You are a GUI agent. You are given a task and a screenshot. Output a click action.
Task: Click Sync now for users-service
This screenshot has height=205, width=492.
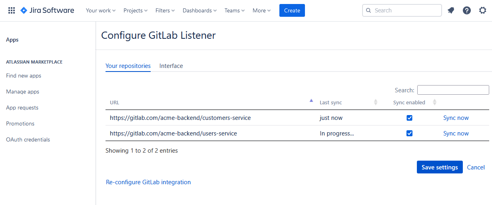(456, 133)
